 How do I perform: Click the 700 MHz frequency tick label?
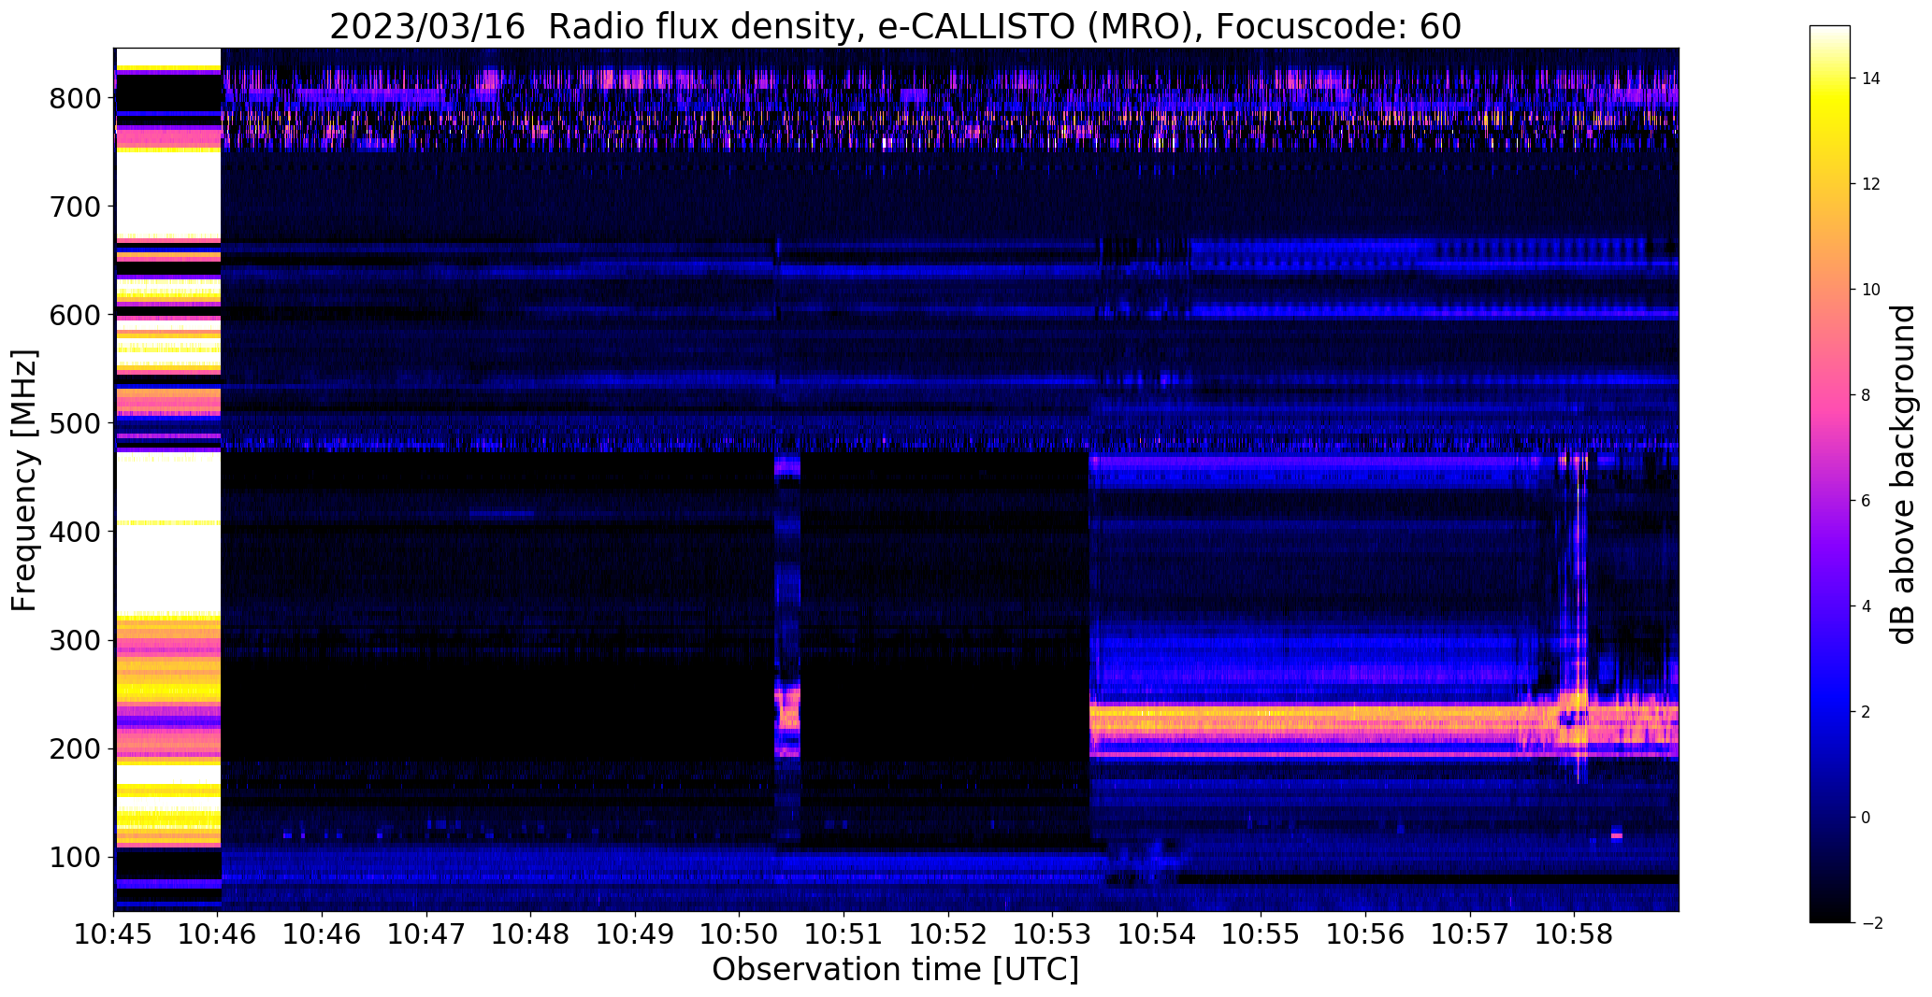click(x=76, y=207)
